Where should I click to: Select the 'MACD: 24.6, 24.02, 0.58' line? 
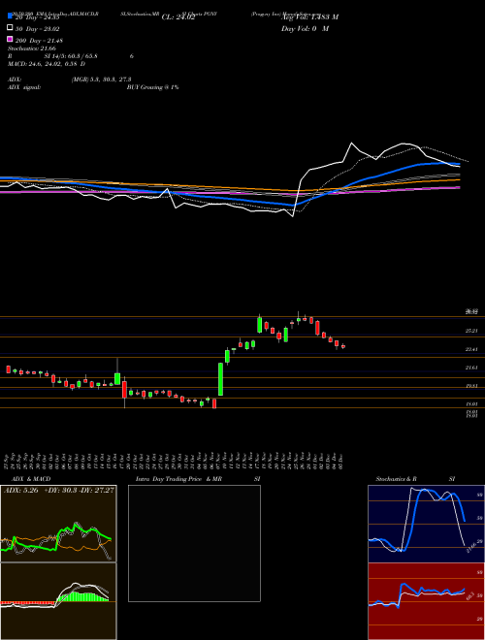click(x=44, y=64)
